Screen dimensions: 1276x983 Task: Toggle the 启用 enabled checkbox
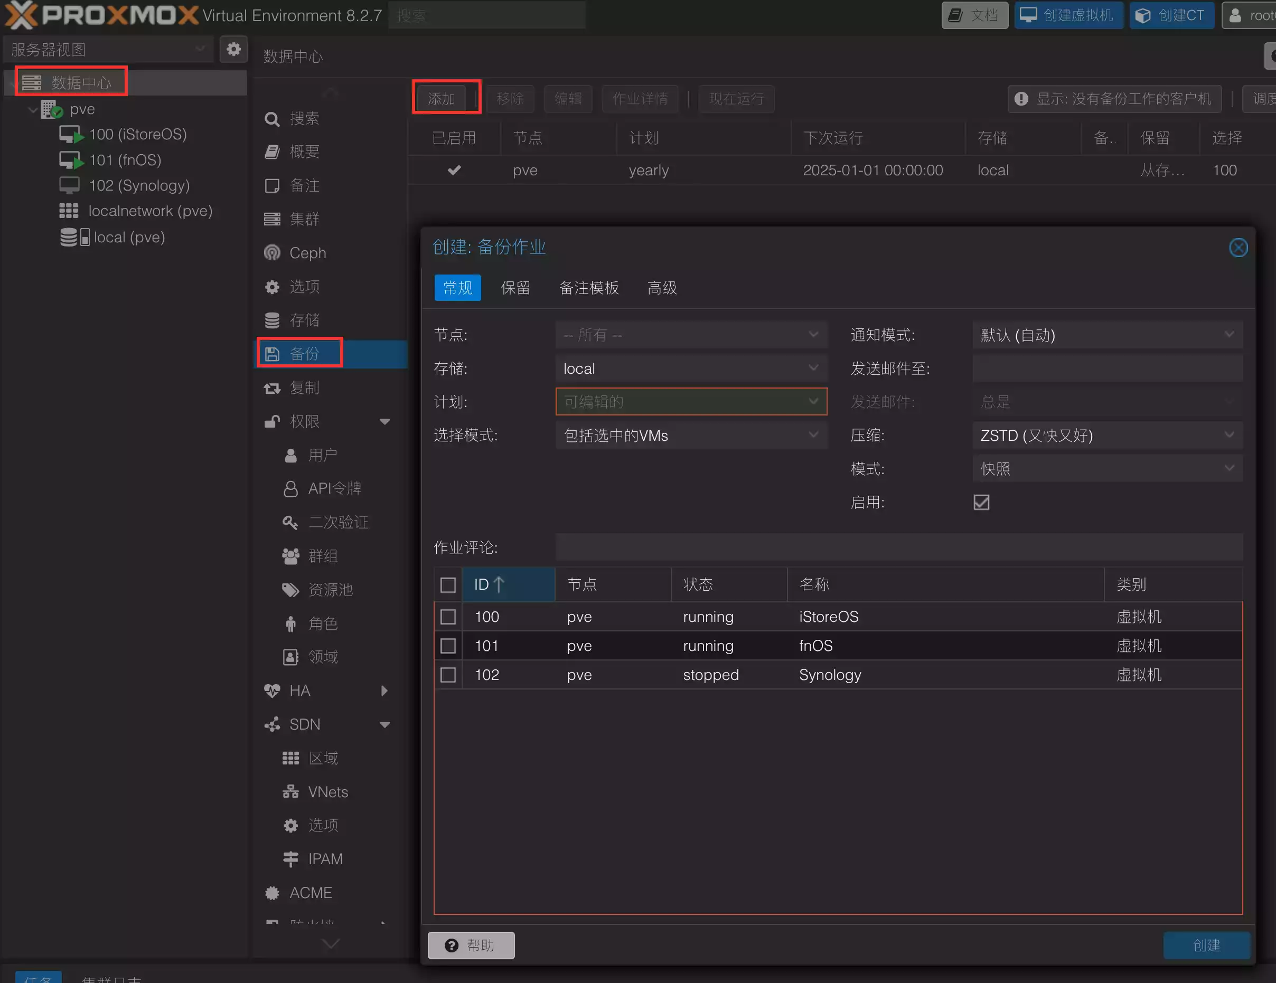coord(981,502)
